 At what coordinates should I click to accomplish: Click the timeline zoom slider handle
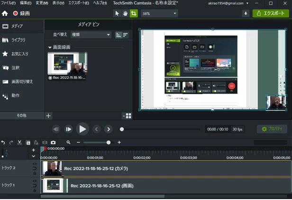point(109,142)
